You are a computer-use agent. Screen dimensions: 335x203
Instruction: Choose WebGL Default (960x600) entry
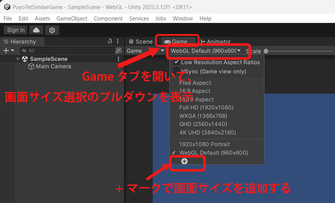tap(214, 152)
